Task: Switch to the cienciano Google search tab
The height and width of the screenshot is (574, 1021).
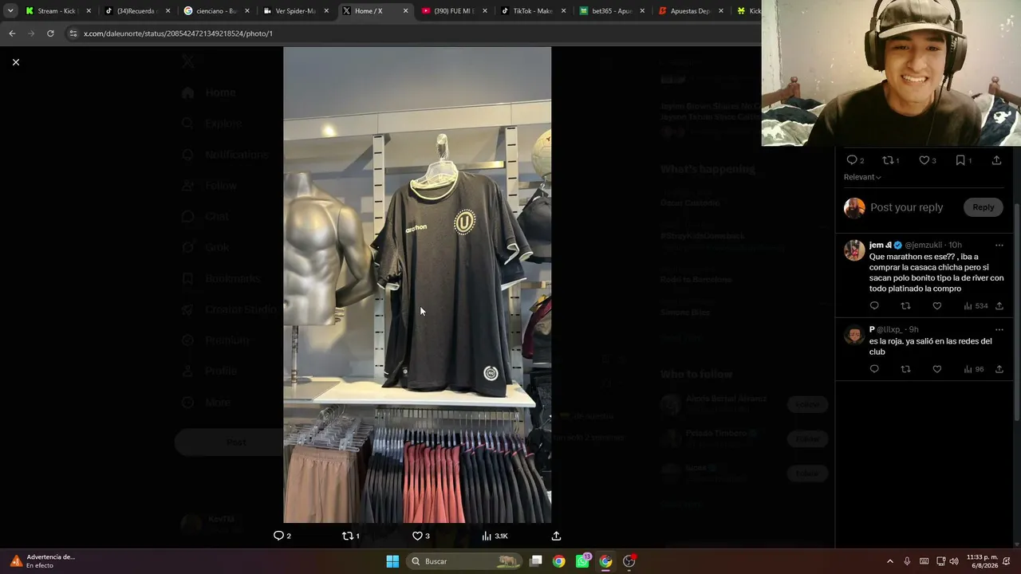Action: pyautogui.click(x=216, y=11)
